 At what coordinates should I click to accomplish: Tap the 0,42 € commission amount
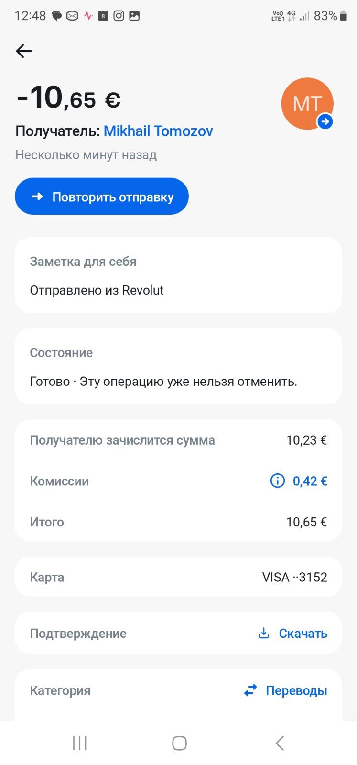(310, 481)
